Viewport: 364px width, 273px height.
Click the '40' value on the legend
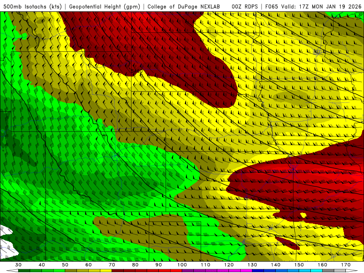coord(41,265)
